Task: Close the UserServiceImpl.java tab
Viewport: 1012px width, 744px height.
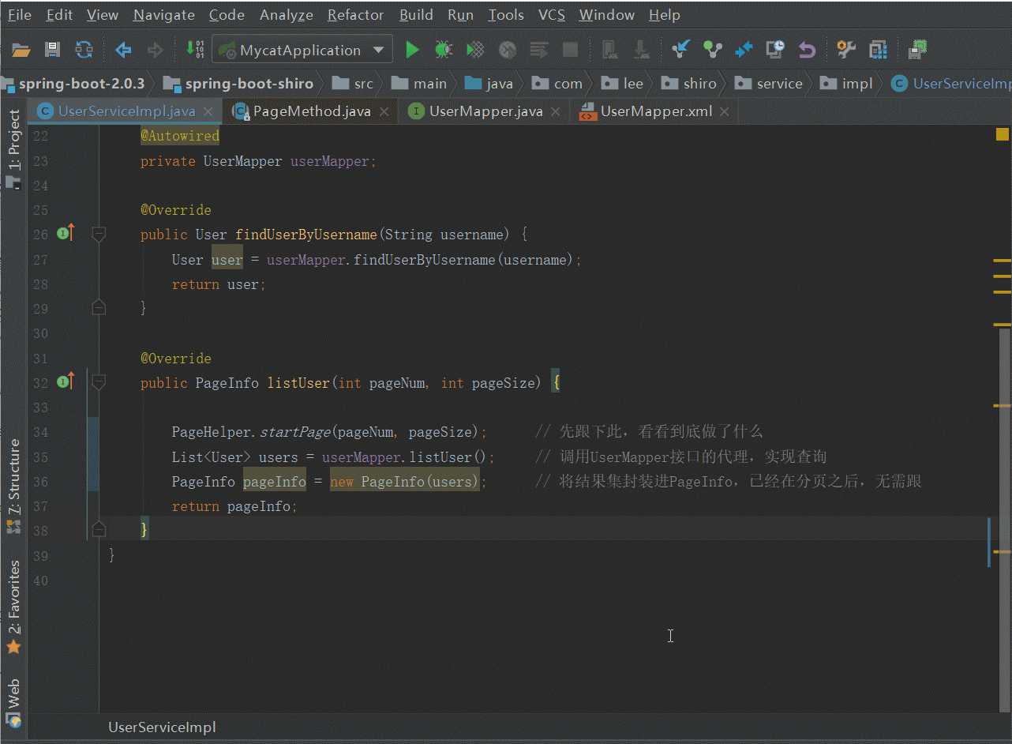Action: click(209, 112)
